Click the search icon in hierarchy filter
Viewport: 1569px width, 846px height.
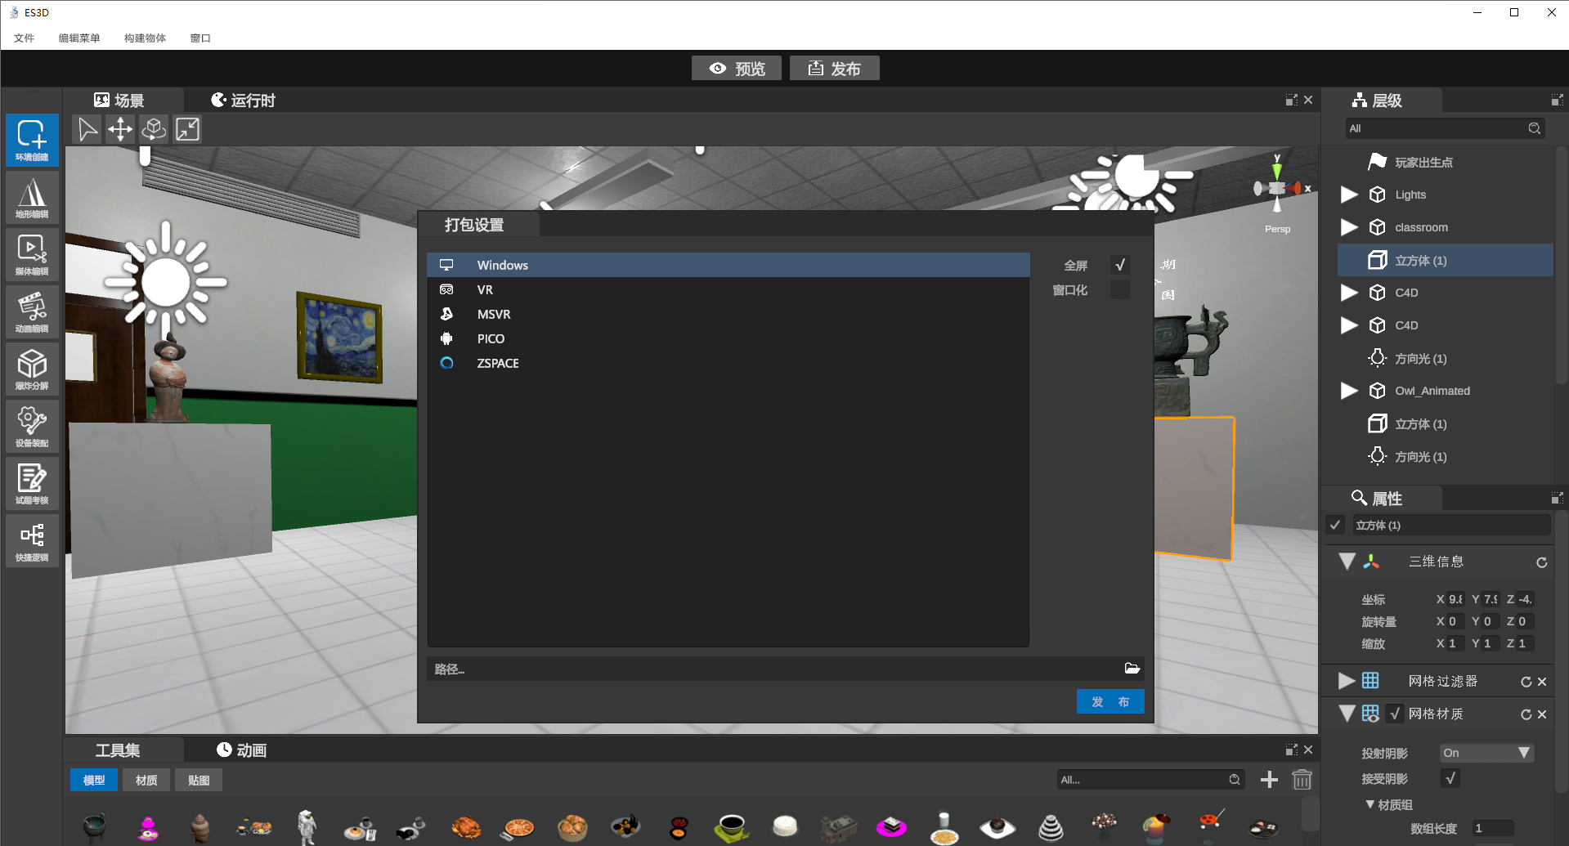pyautogui.click(x=1534, y=128)
